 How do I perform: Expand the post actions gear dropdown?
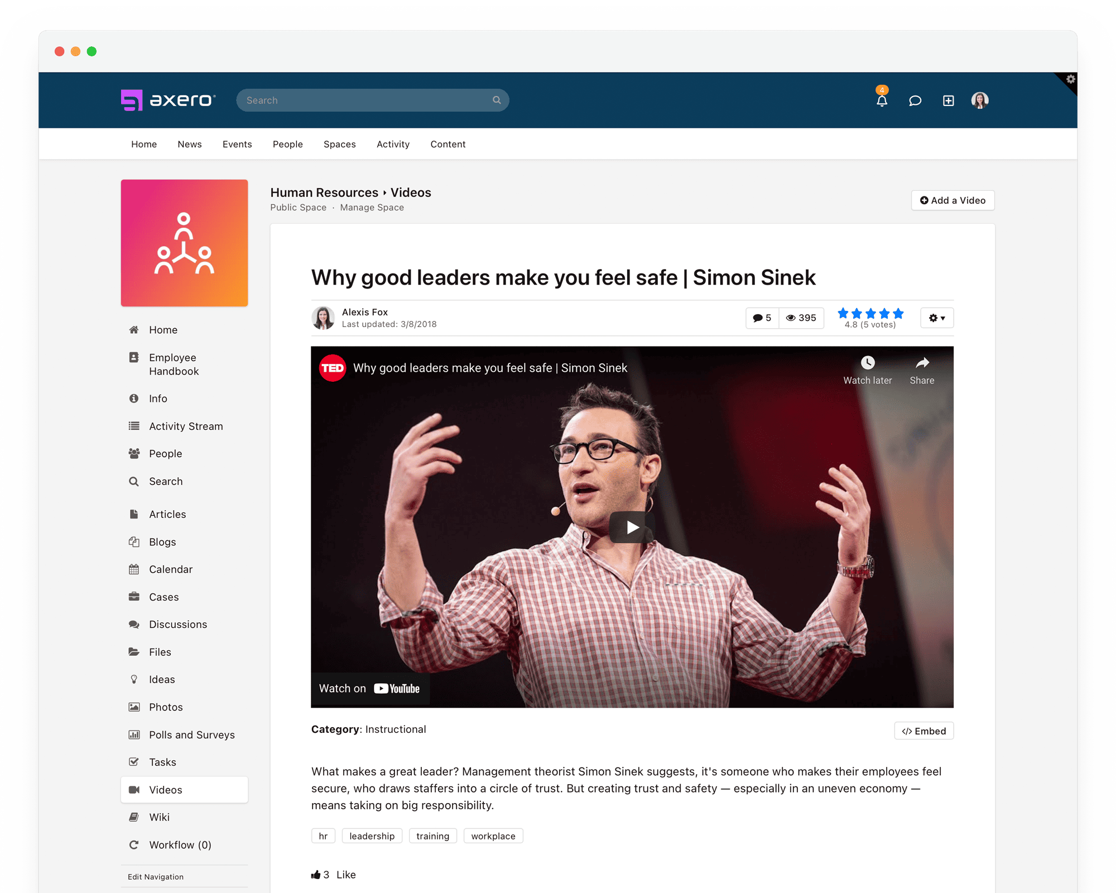point(937,318)
